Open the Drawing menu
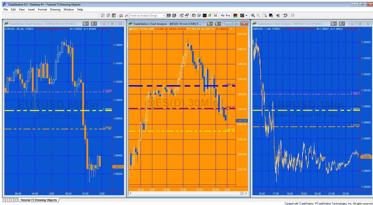373x205 pixels. point(55,10)
